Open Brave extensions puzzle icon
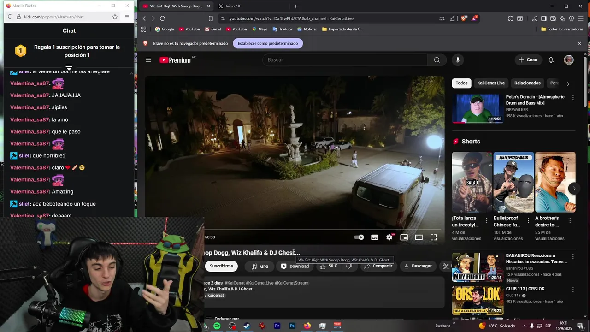The image size is (590, 332). pos(511,18)
